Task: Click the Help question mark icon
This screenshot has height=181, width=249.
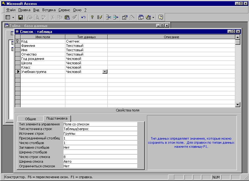Action: [x=161, y=17]
